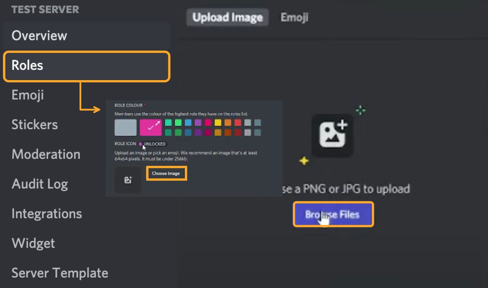The image size is (488, 288).
Task: Click the Choose Image button
Action: click(167, 173)
